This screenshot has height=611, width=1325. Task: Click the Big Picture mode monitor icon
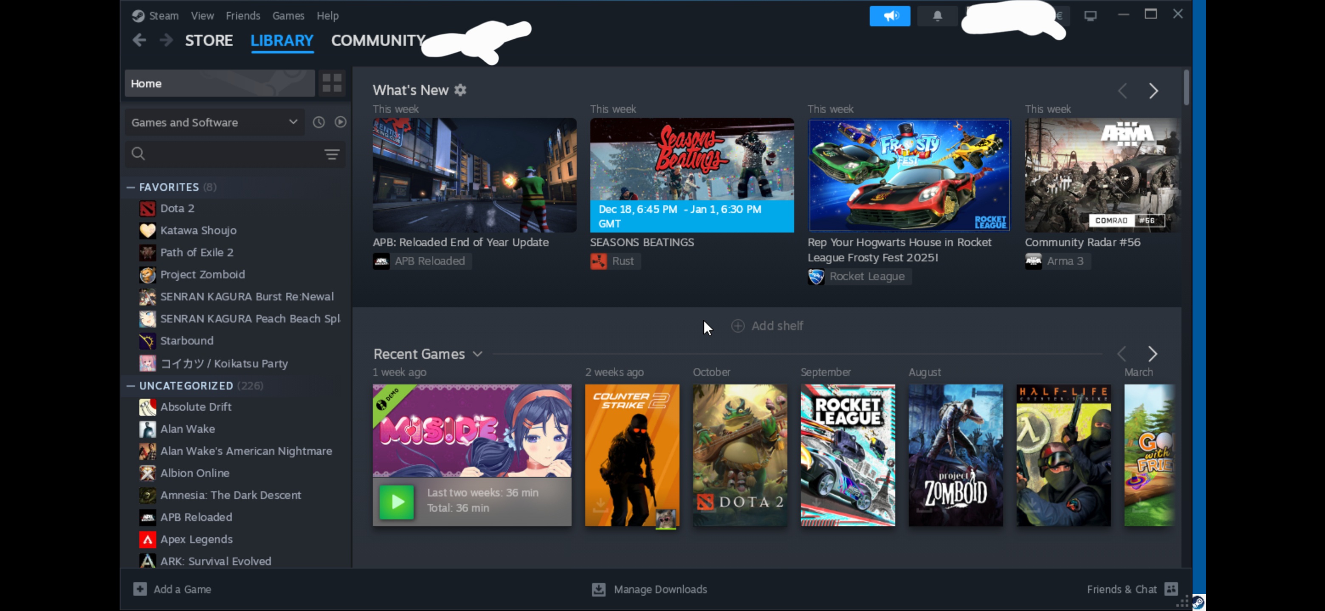pyautogui.click(x=1090, y=15)
